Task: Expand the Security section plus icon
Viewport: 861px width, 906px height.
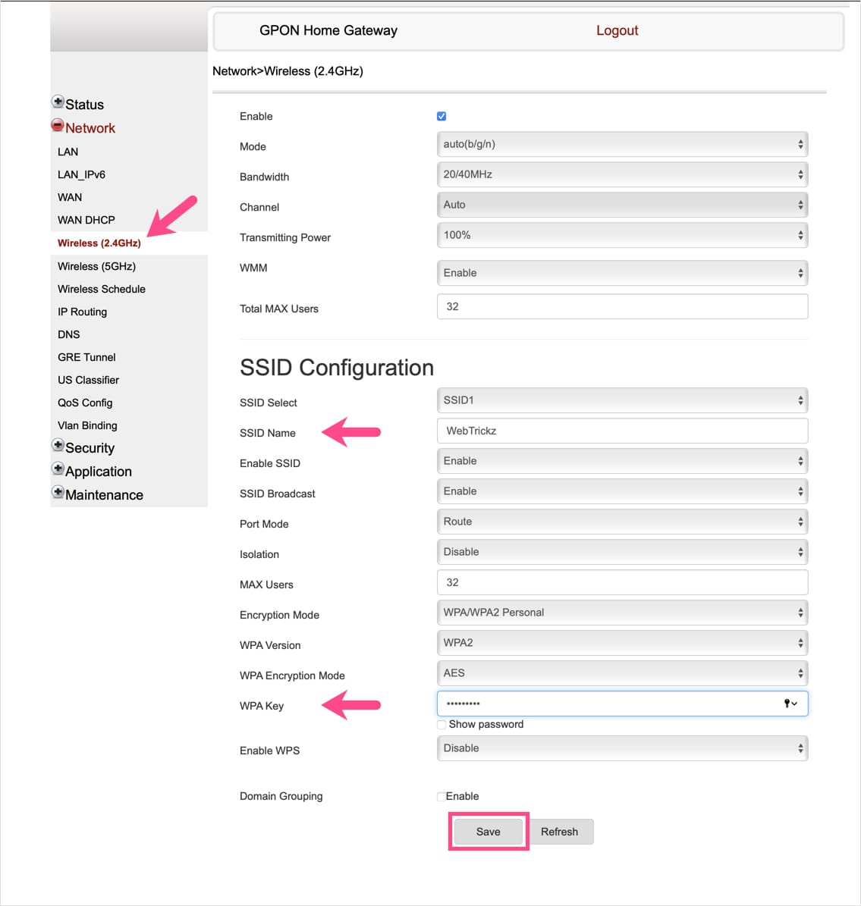Action: pos(58,445)
